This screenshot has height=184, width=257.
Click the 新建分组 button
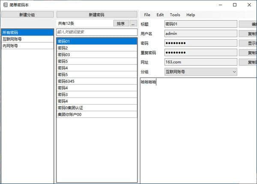pyautogui.click(x=27, y=15)
